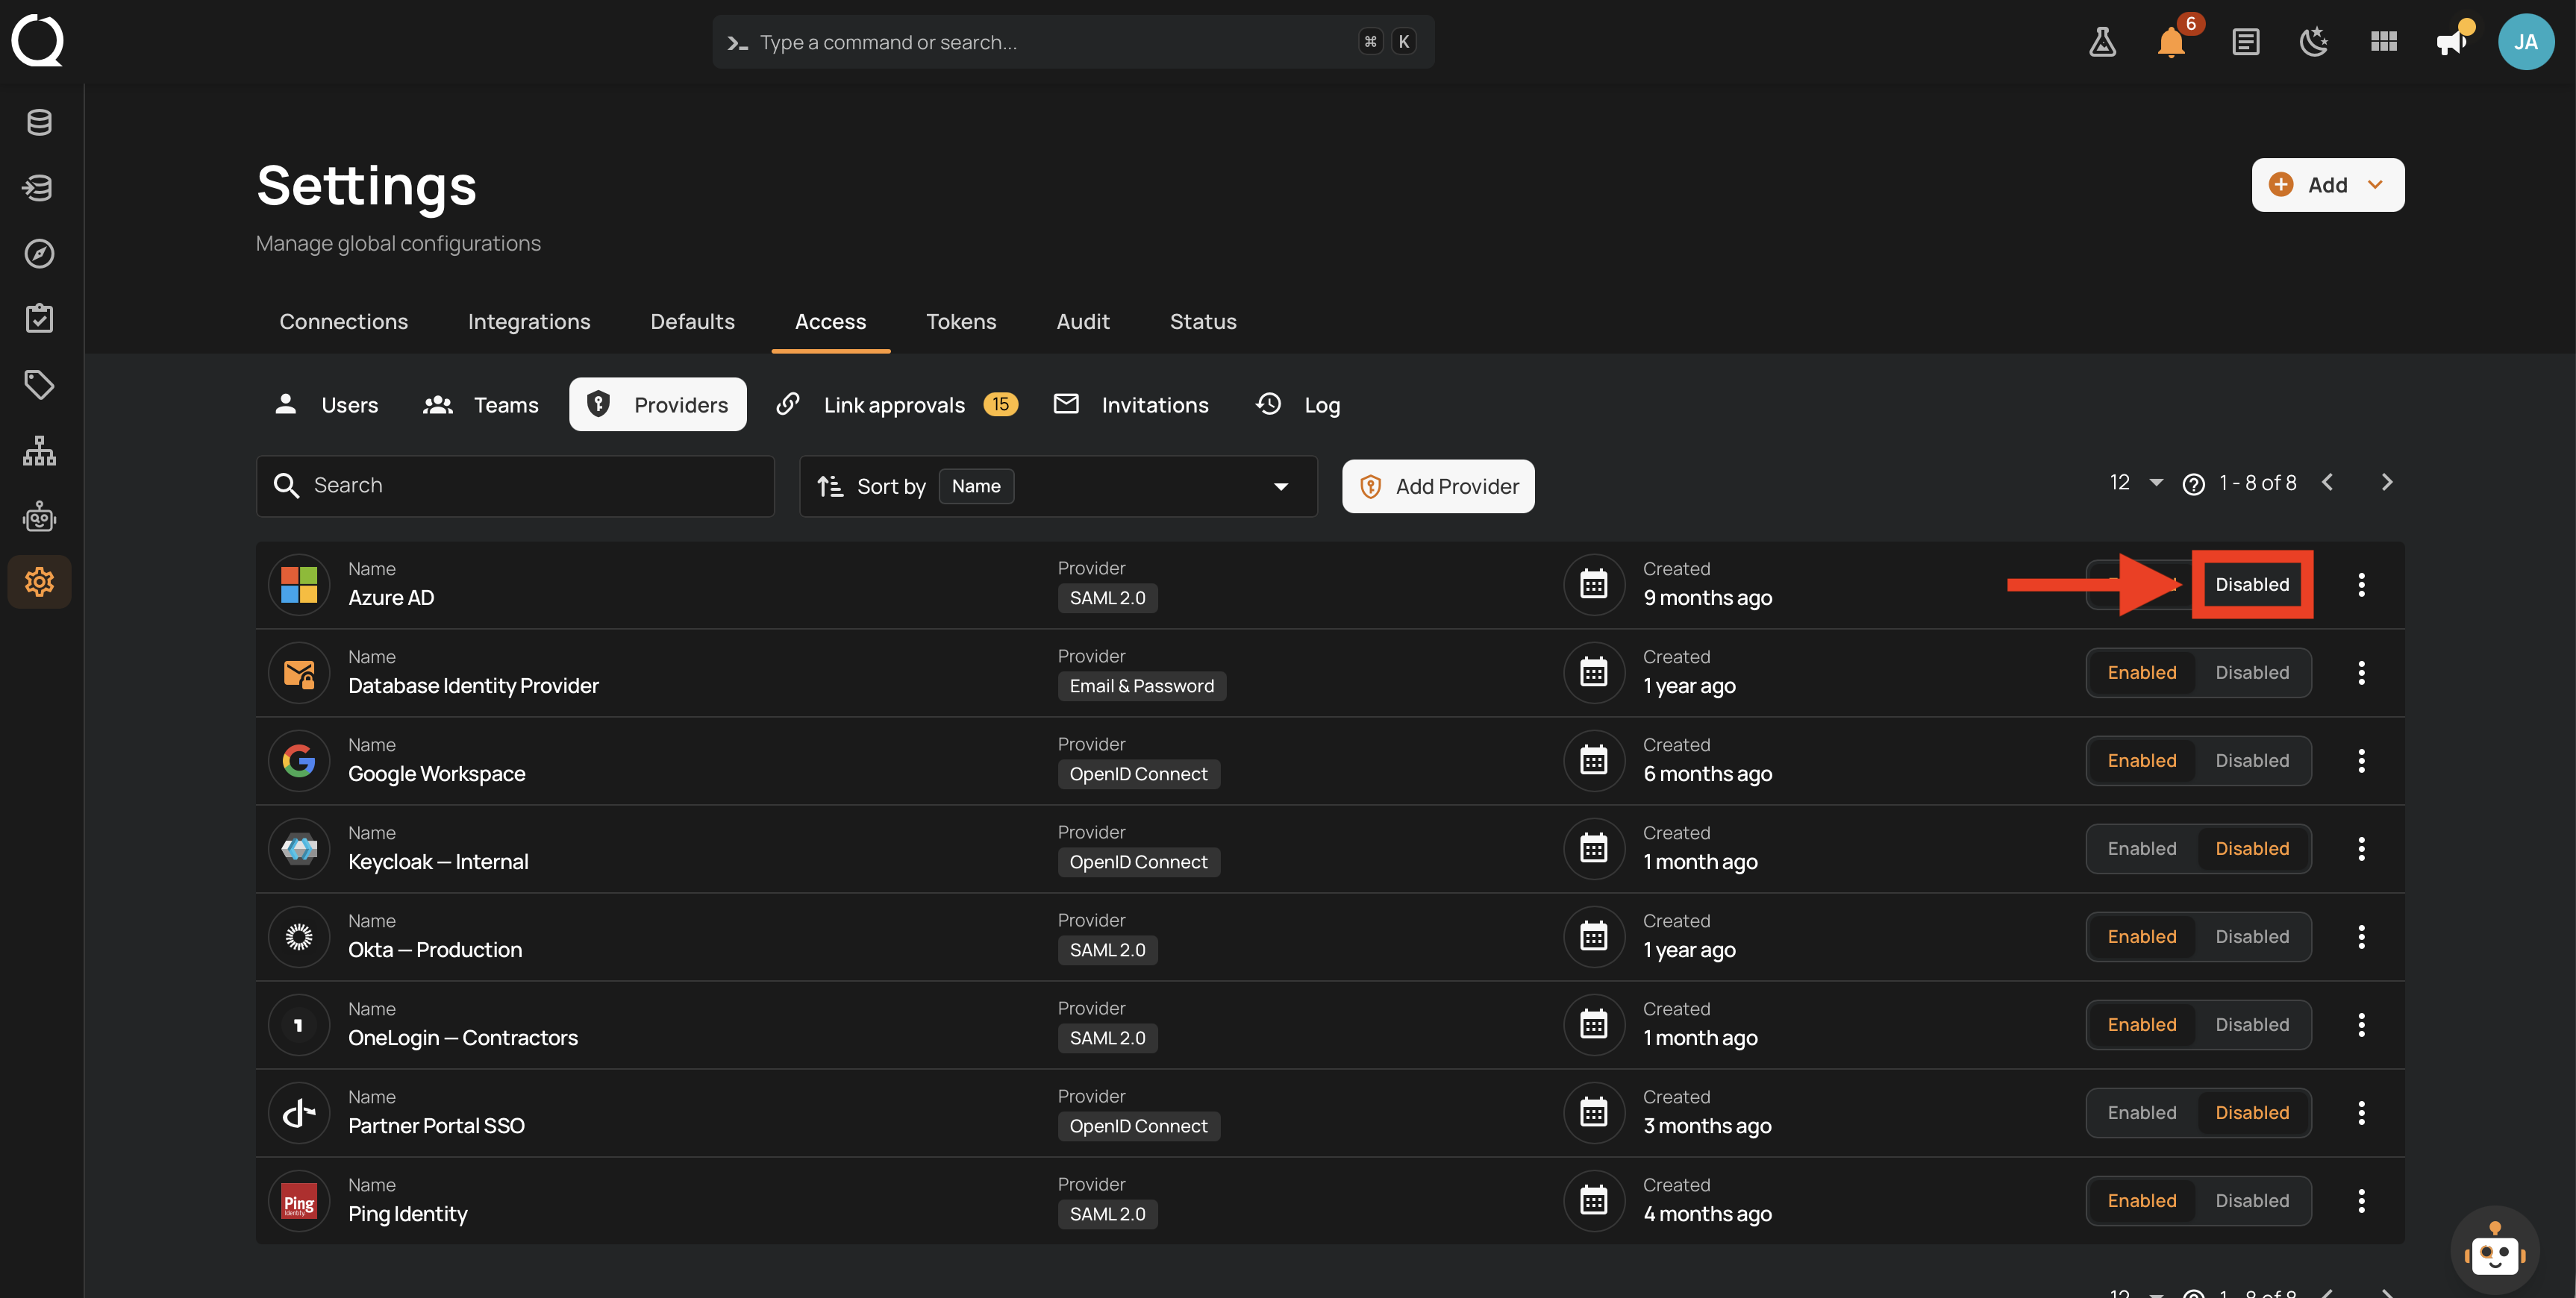This screenshot has height=1298, width=2576.
Task: Click the pagination help question icon
Action: (x=2193, y=484)
